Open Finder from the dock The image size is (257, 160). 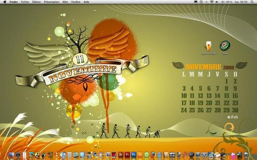click(11, 154)
